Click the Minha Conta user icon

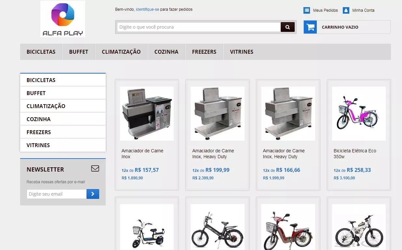click(346, 10)
